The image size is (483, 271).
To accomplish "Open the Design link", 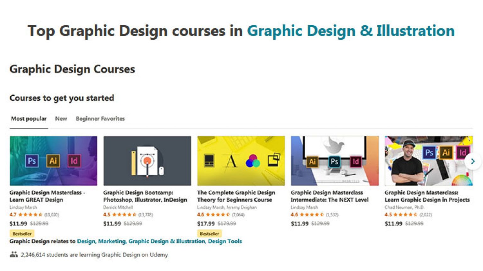I will (86, 241).
